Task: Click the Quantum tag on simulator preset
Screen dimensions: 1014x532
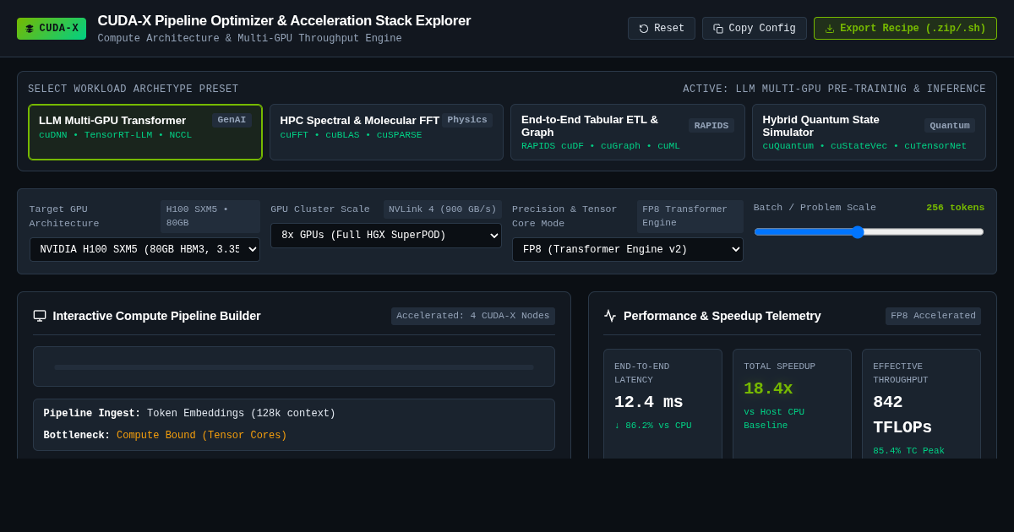Action: coord(950,126)
